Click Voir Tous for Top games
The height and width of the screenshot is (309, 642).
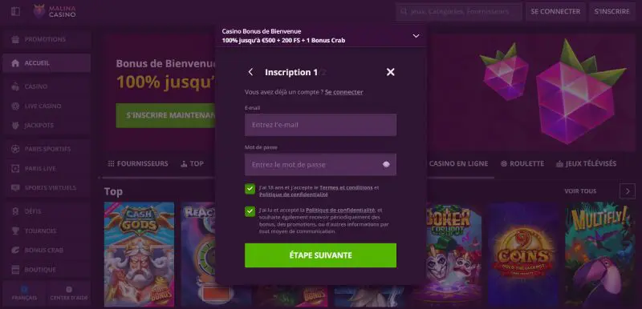pyautogui.click(x=580, y=191)
